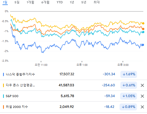
Task: Click the -1% y-axis label
Action: coord(6,31)
